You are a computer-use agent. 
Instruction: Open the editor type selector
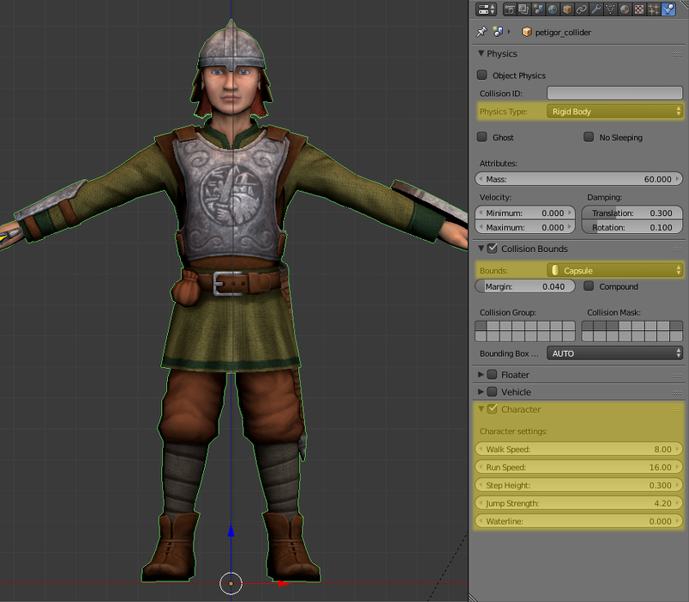click(486, 9)
